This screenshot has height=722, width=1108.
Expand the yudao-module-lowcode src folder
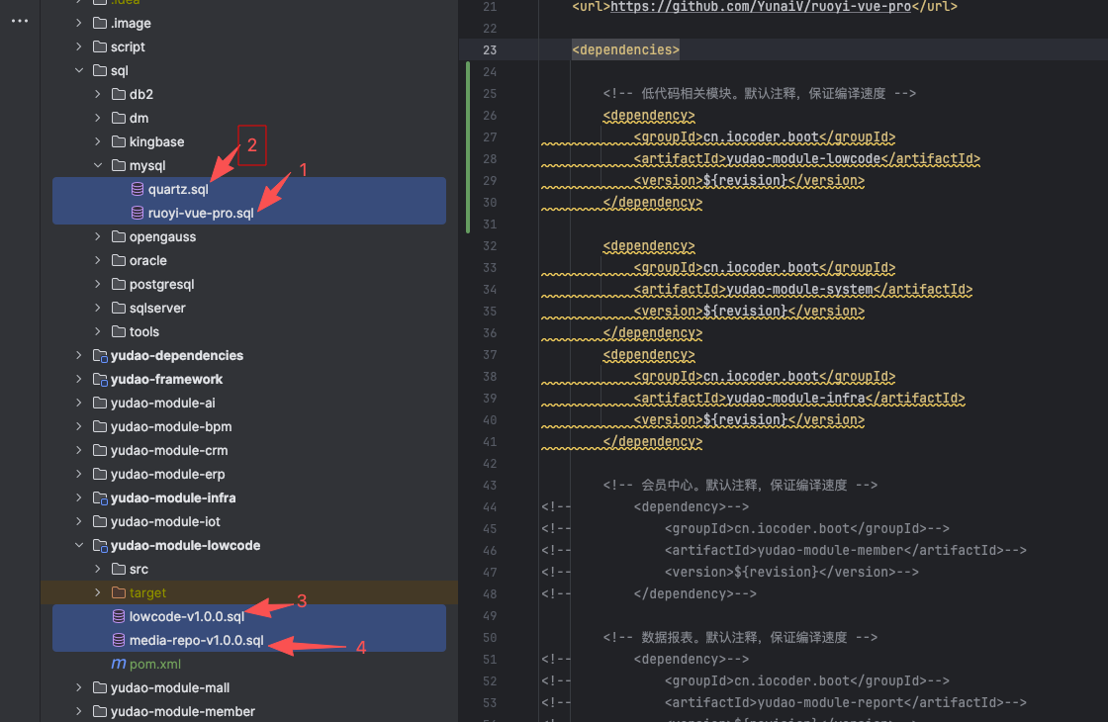point(98,569)
